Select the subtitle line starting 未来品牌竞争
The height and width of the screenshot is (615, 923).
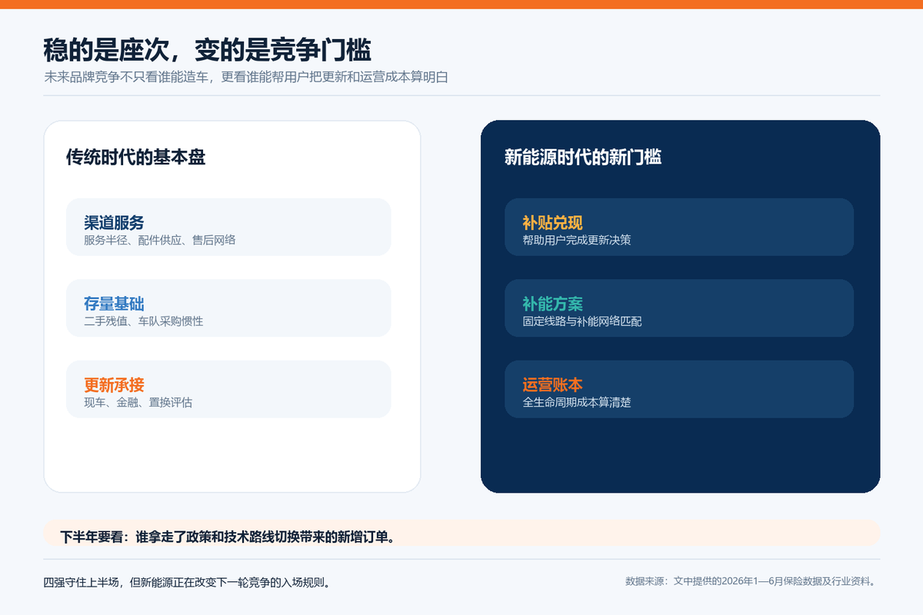pyautogui.click(x=246, y=77)
